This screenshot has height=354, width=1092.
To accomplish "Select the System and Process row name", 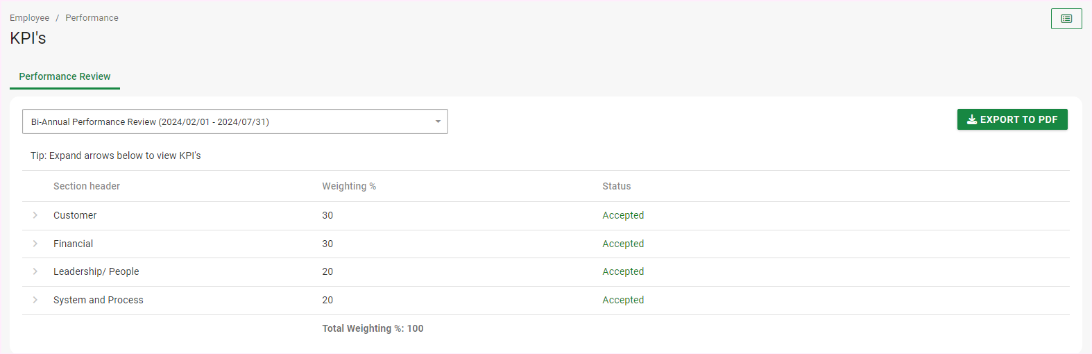I will 98,300.
